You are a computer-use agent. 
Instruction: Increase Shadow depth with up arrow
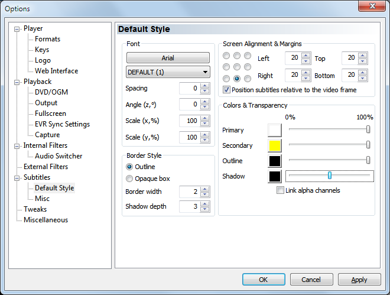205,204
